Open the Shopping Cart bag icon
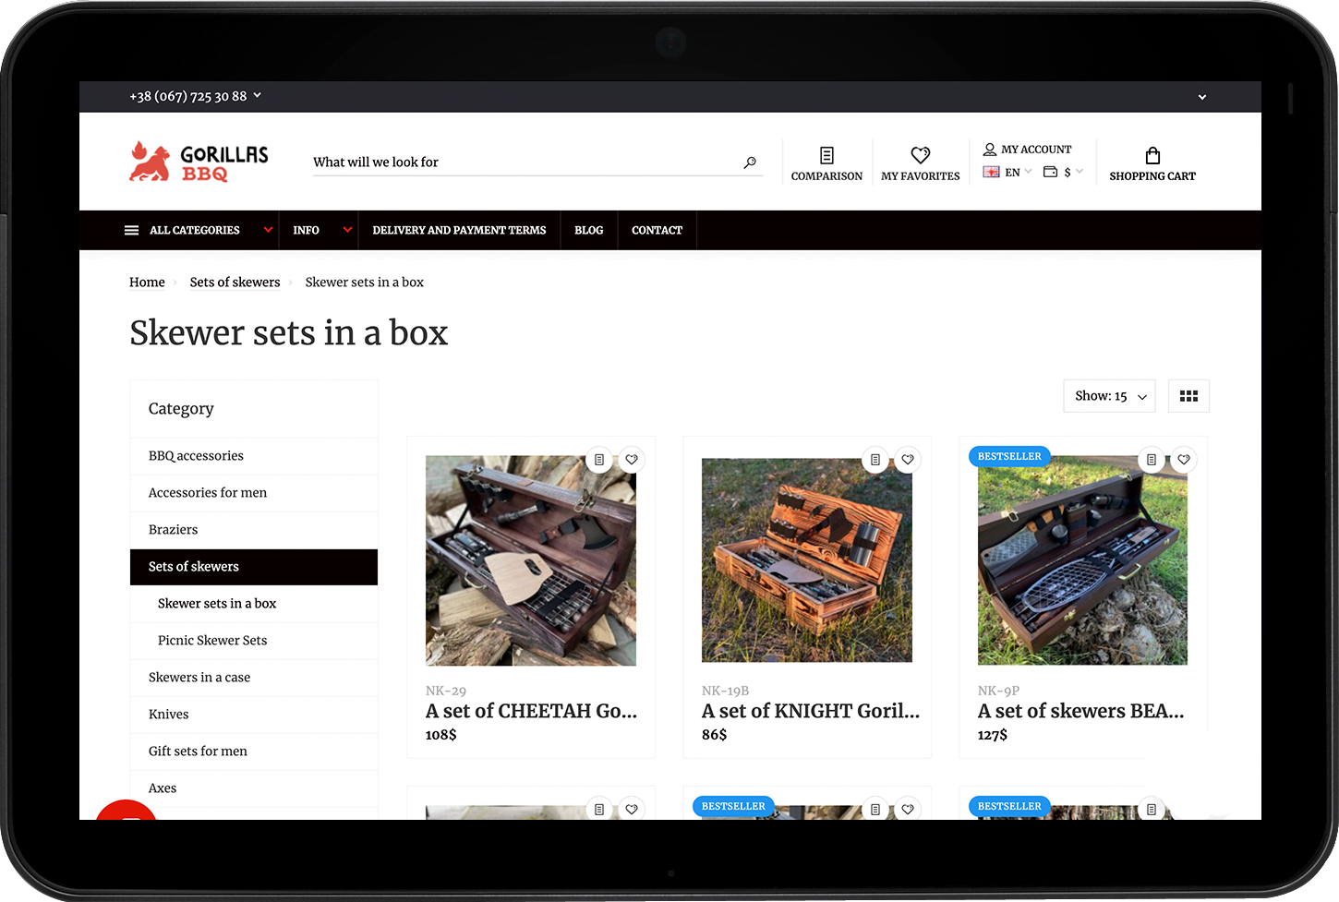This screenshot has height=902, width=1339. click(1152, 156)
